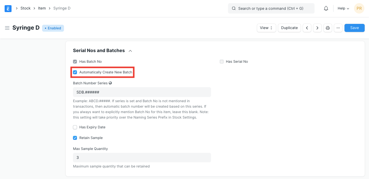The image size is (369, 179).
Task: Click the Max Sample Quantity field
Action: 142,158
